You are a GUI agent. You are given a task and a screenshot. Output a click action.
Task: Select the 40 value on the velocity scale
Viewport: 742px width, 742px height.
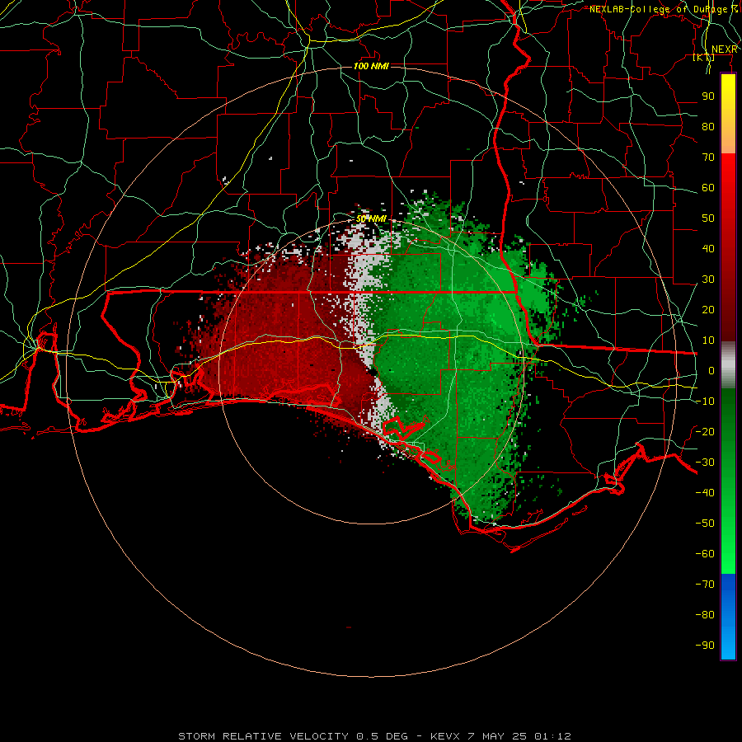pos(708,249)
